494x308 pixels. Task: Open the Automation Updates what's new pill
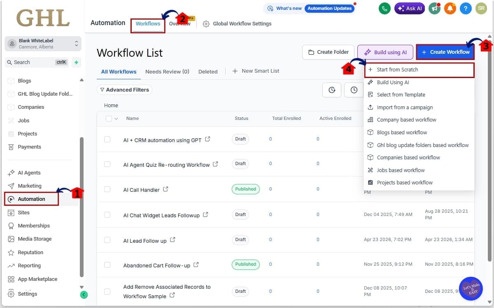pyautogui.click(x=330, y=8)
